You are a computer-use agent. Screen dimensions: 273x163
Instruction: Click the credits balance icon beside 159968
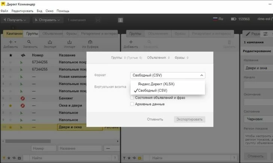pos(234,19)
